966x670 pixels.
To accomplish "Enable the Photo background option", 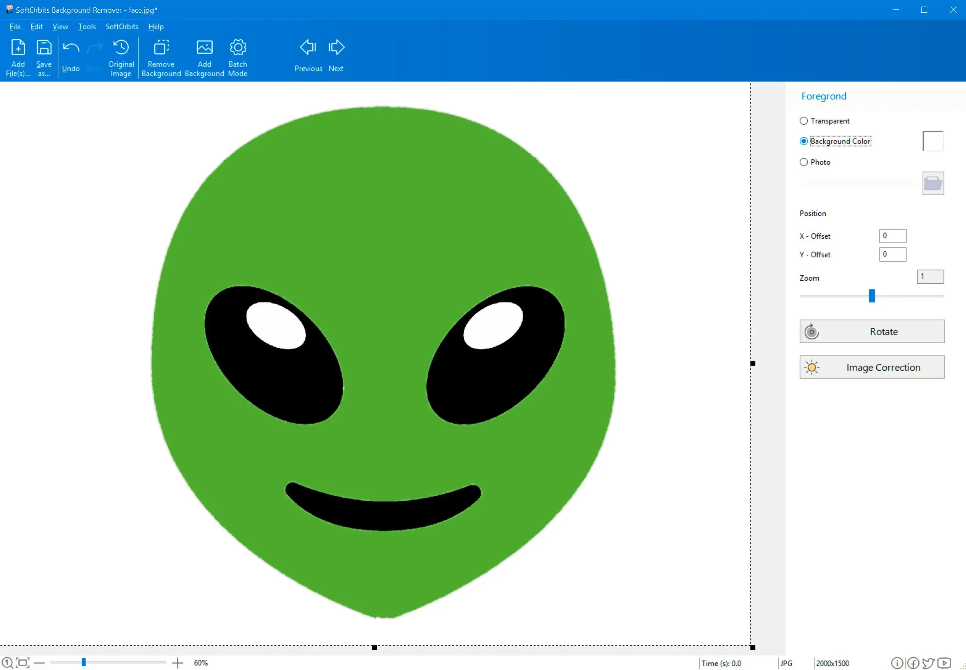I will tap(803, 162).
